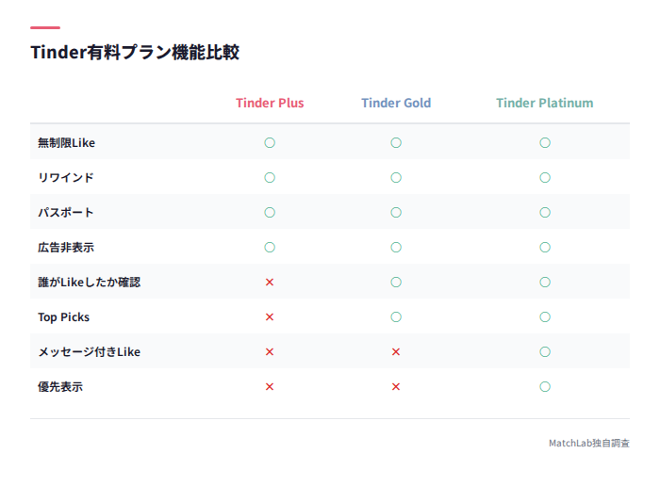Image resolution: width=660 pixels, height=486 pixels.
Task: Click the red cross for 誰がLikeしたか確認 under Tinder Plus
Action: (270, 283)
